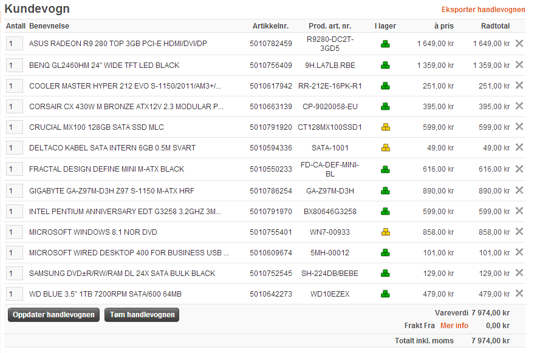Edit quantity for SAMSUNG DVD±R/RW/RAM
534x353 pixels.
pos(15,274)
